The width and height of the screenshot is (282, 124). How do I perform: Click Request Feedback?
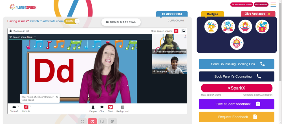237,117
